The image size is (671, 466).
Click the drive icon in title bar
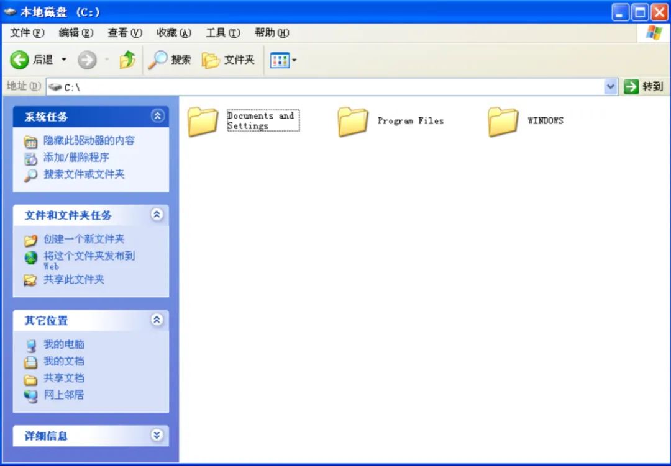pos(9,12)
